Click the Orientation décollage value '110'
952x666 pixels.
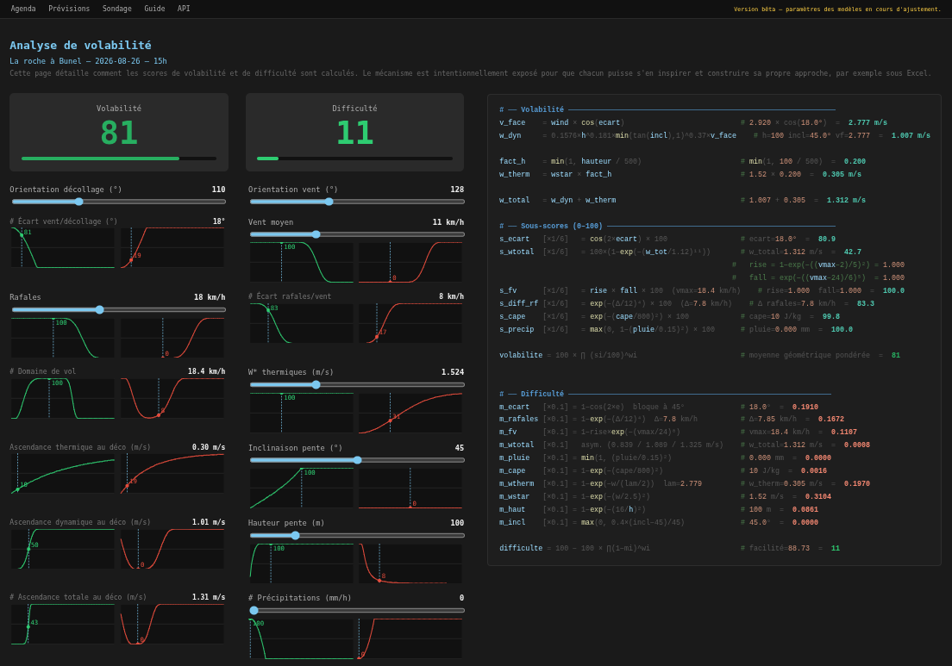218,190
